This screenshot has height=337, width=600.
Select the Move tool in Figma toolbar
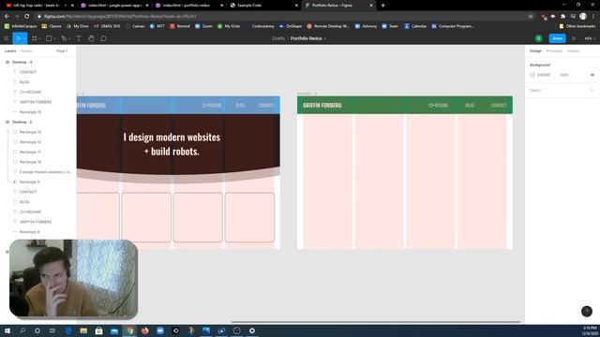[18, 38]
